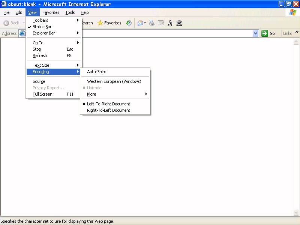Click the Windows flag logo
Image resolution: width=300 pixels, height=225 pixels.
click(293, 12)
